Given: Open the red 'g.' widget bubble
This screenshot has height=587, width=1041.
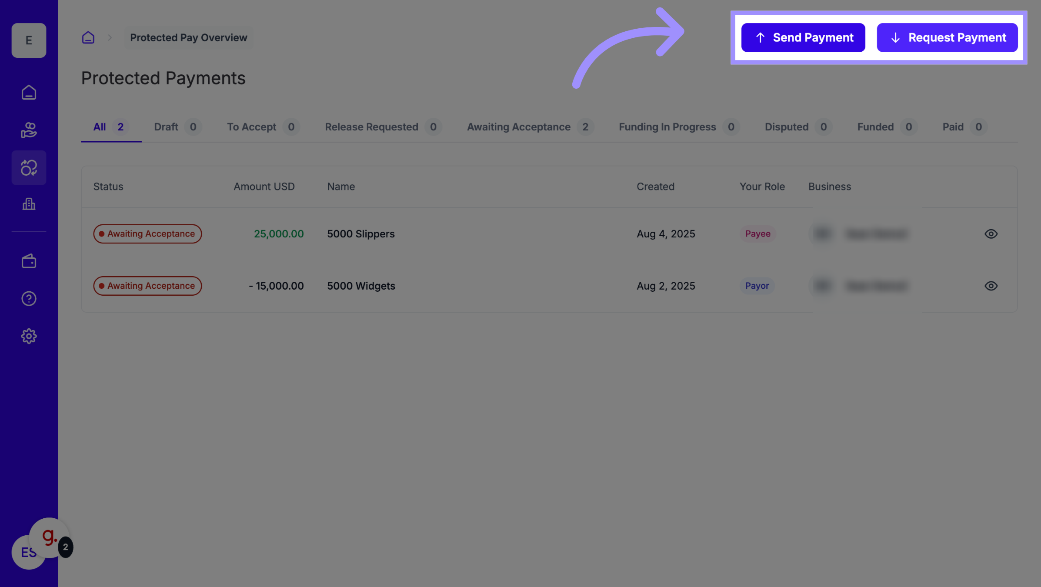Looking at the screenshot, I should (x=49, y=537).
